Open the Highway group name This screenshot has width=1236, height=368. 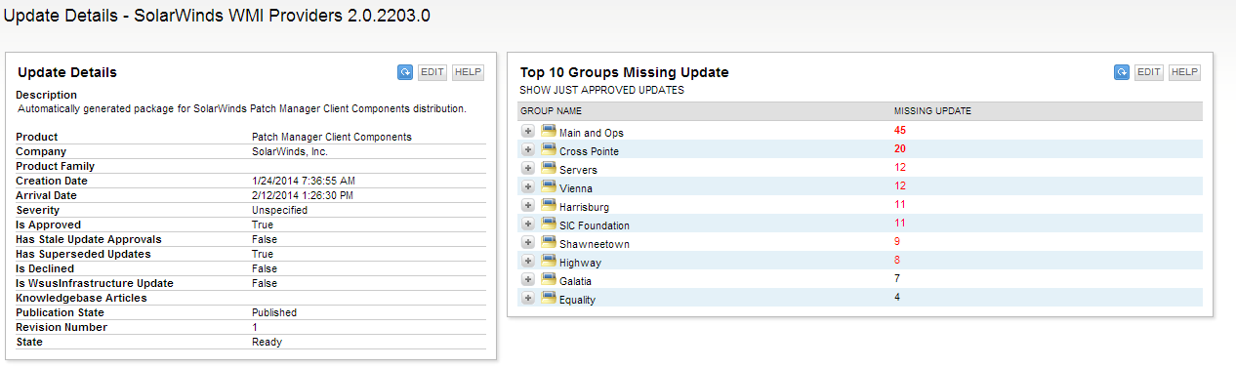581,263
